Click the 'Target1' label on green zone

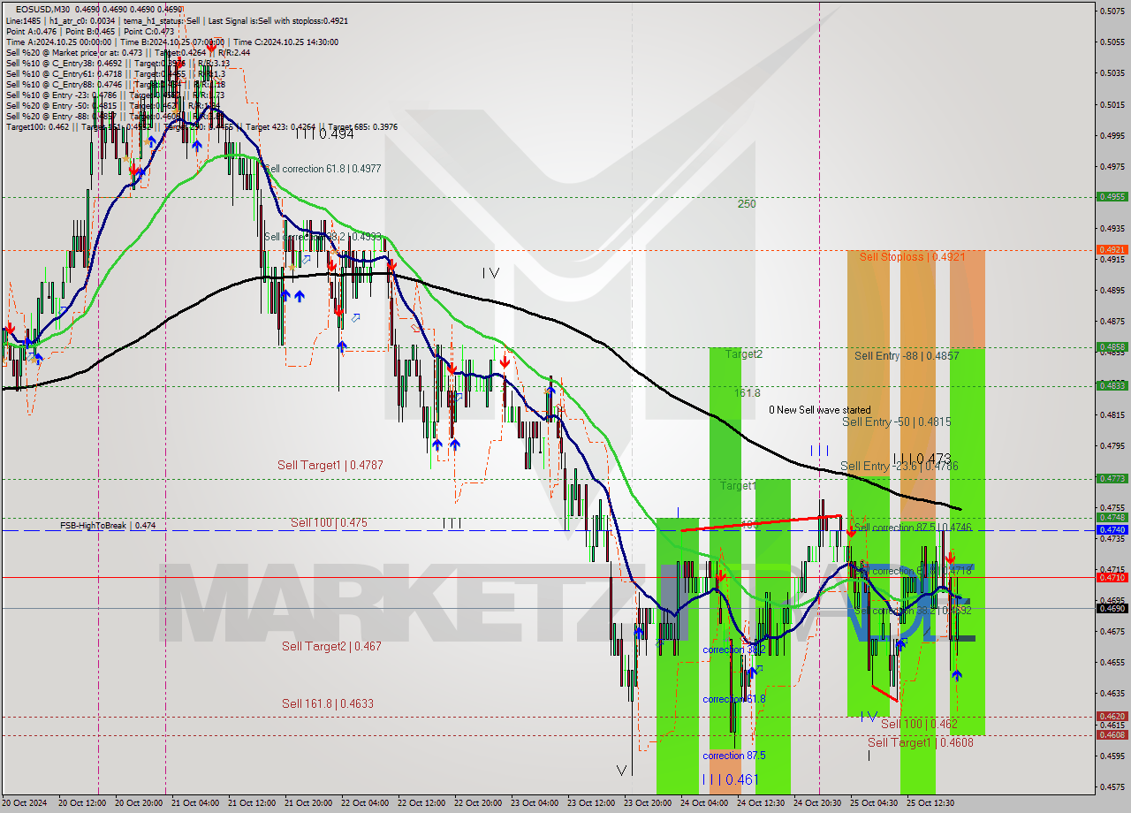pos(738,486)
